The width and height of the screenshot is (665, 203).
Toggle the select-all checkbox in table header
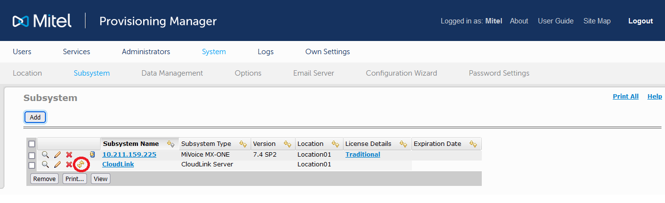click(32, 144)
